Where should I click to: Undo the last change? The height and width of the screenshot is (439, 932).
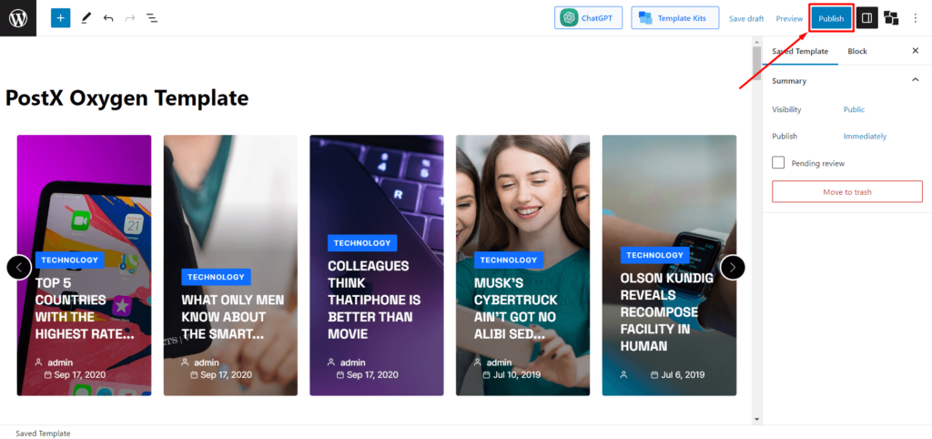tap(108, 18)
